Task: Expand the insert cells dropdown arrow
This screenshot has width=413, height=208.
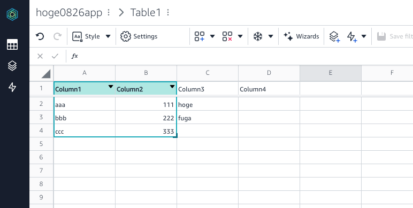Action: [x=212, y=36]
